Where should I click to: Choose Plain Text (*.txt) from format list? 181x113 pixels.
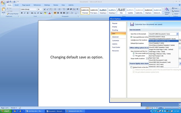click(x=163, y=58)
